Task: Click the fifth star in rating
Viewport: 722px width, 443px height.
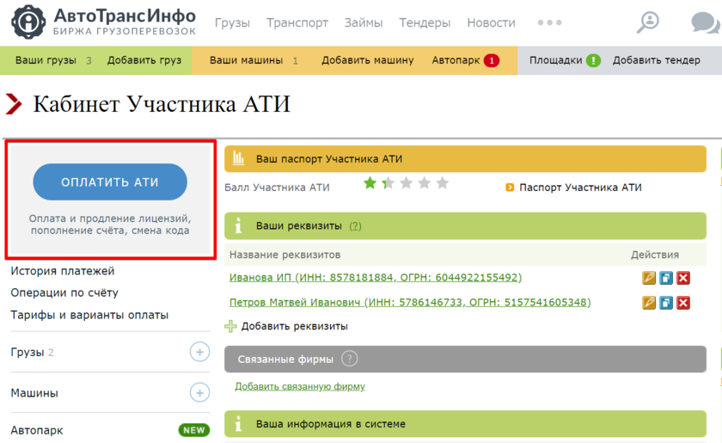Action: (443, 183)
